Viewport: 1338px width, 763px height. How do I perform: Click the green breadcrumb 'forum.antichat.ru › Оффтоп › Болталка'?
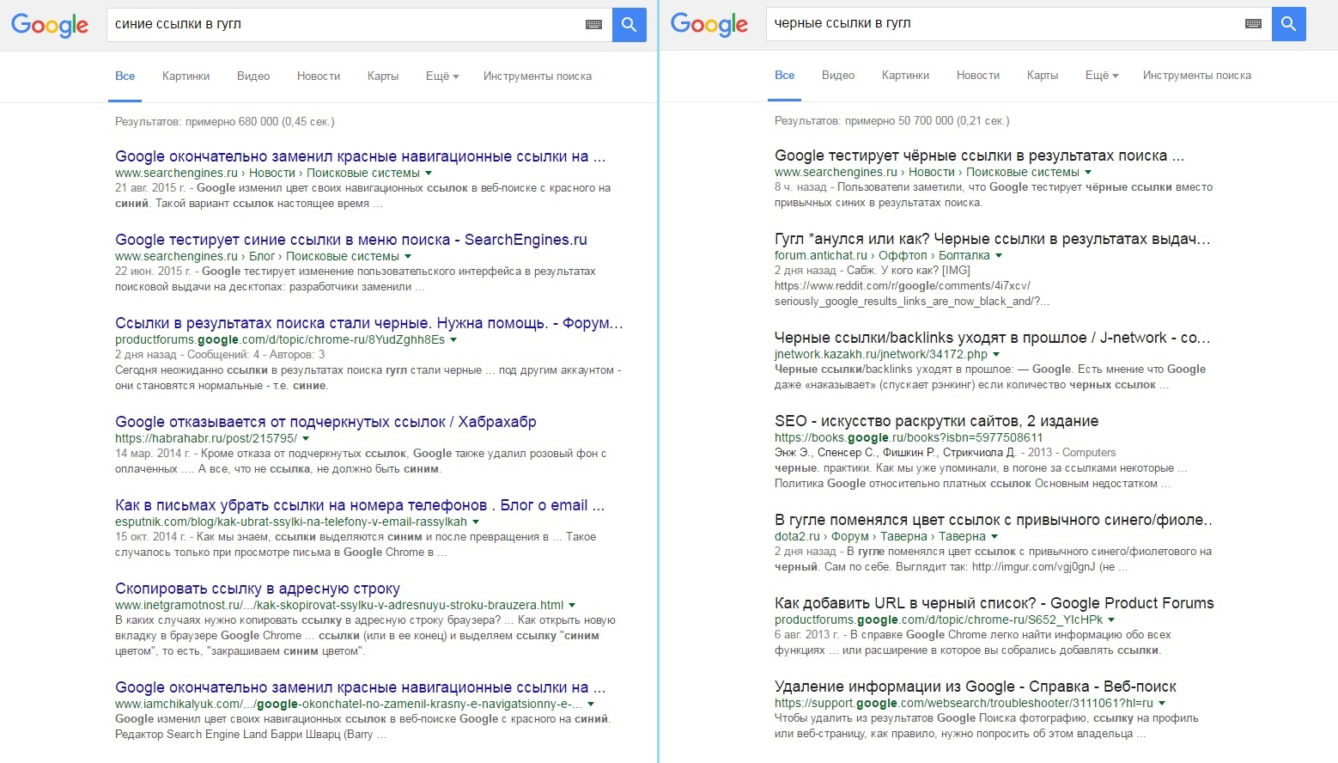coord(883,255)
